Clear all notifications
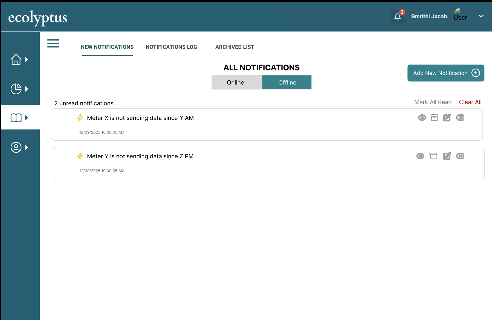492x320 pixels. pos(470,102)
